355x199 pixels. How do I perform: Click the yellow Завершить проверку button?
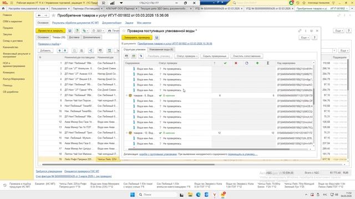[137, 38]
